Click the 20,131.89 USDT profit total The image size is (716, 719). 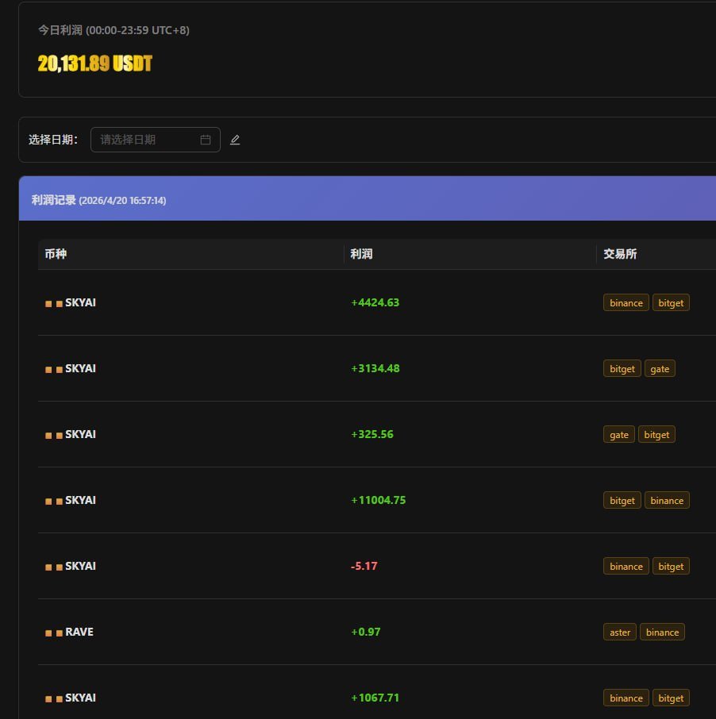[x=95, y=63]
